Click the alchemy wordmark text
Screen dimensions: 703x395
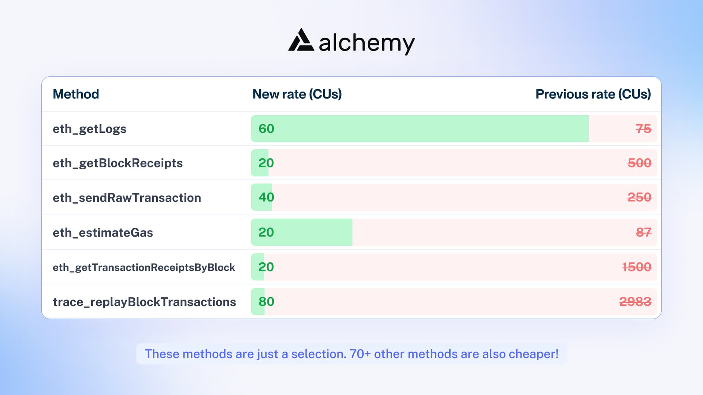[x=367, y=43]
